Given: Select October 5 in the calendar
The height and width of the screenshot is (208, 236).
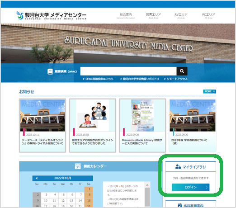Looking at the screenshot, I should [63, 195].
